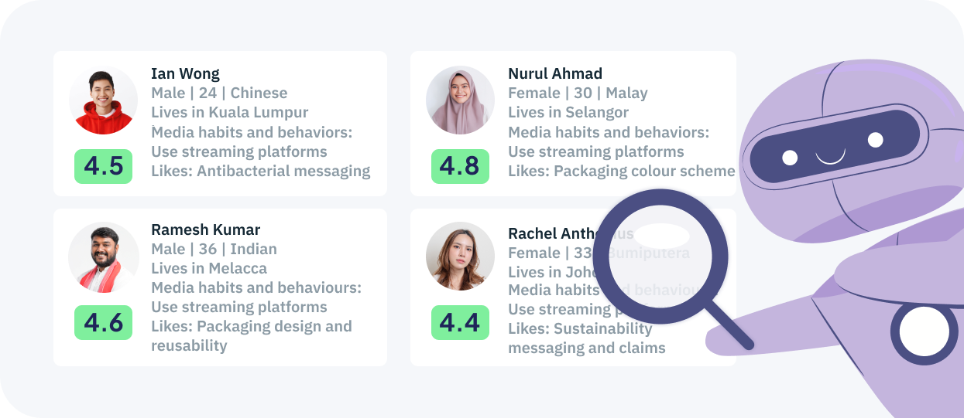The image size is (964, 418).
Task: Click Nurul Ahmad's profile photo
Action: 460,100
